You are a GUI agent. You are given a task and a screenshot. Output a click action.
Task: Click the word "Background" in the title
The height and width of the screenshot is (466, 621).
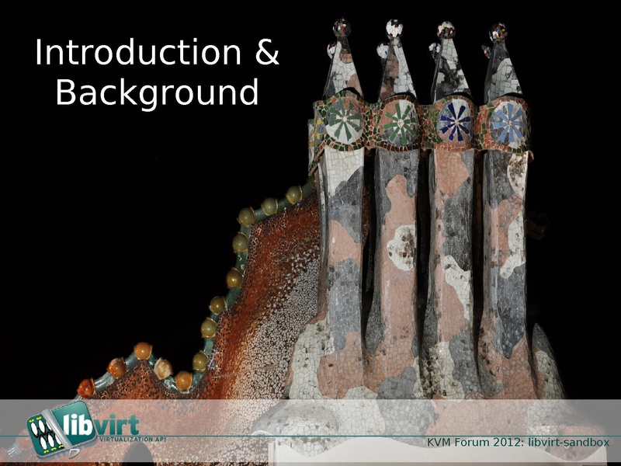157,92
